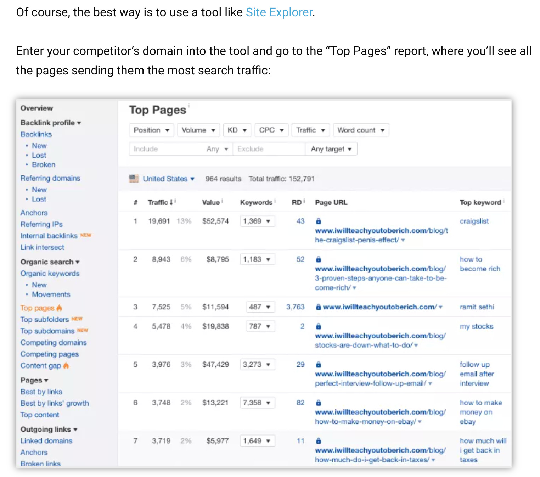
Task: Click the lock icon on the ramit sethi row
Action: [x=318, y=307]
